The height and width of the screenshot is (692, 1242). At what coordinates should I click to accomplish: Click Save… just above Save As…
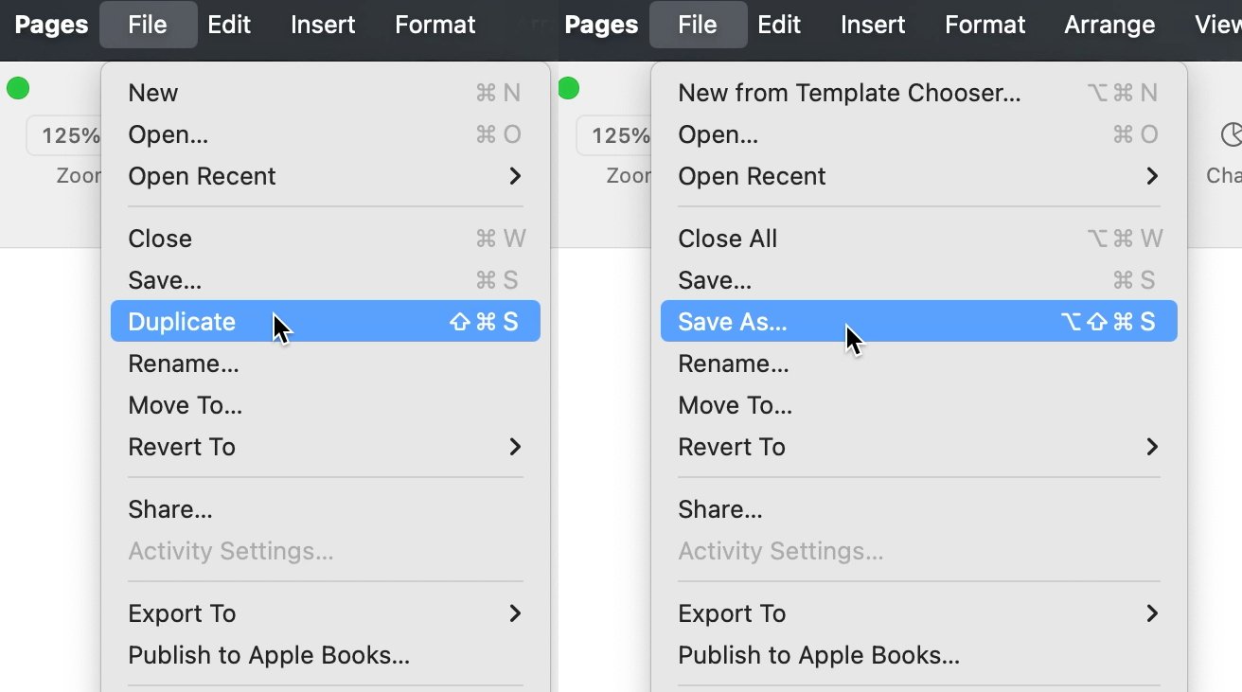tap(918, 280)
